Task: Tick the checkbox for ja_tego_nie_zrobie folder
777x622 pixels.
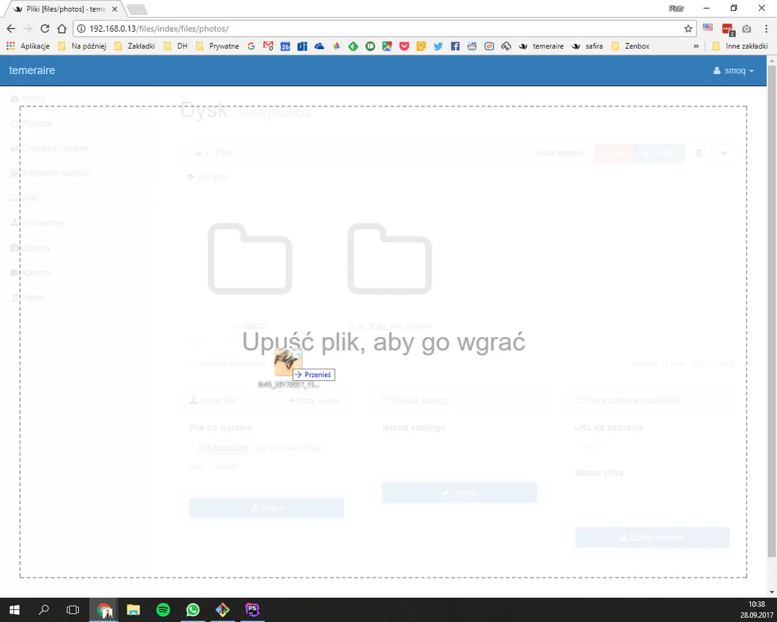Action: [x=352, y=326]
